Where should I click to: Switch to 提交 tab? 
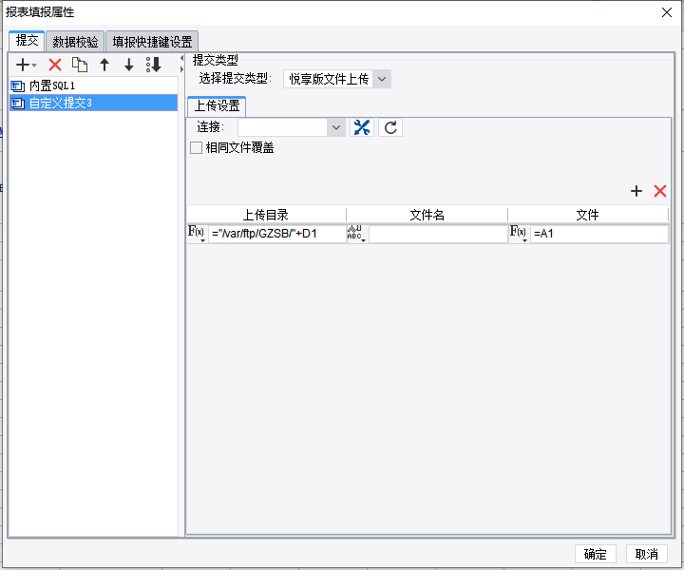click(27, 41)
